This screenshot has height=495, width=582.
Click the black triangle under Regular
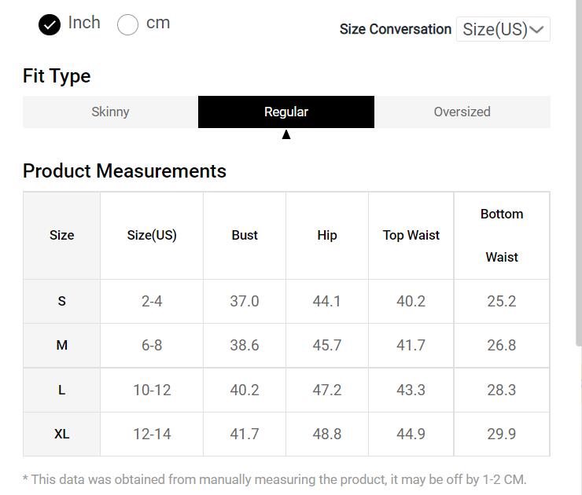pyautogui.click(x=286, y=134)
